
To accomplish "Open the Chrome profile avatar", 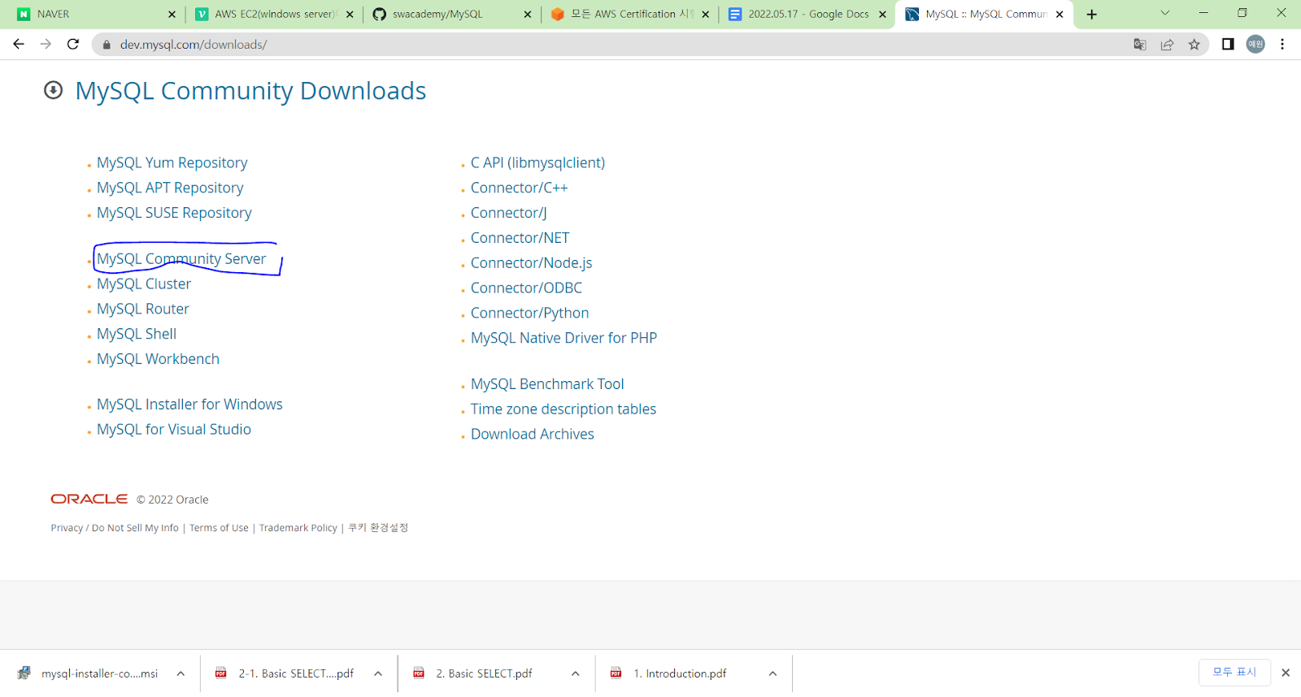I will click(1255, 44).
